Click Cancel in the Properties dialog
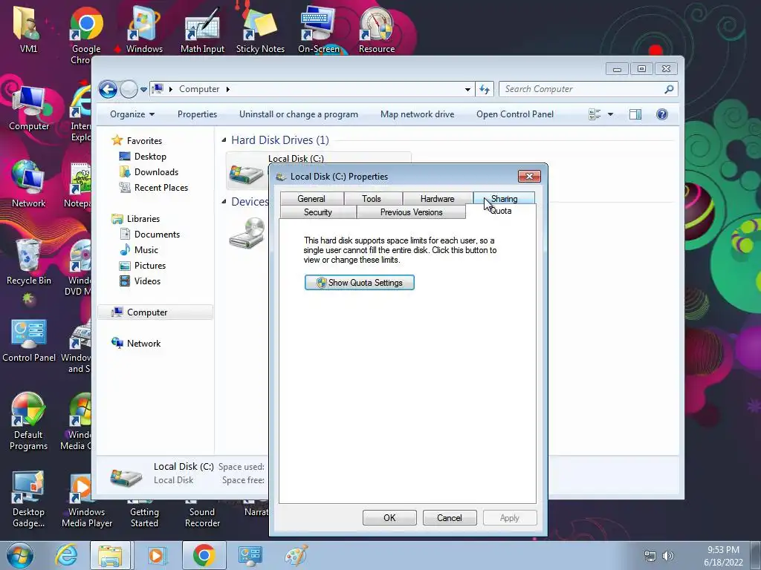This screenshot has height=570, width=761. pyautogui.click(x=450, y=517)
